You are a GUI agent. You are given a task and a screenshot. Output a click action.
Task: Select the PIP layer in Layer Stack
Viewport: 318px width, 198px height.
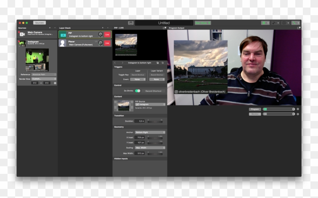point(85,35)
